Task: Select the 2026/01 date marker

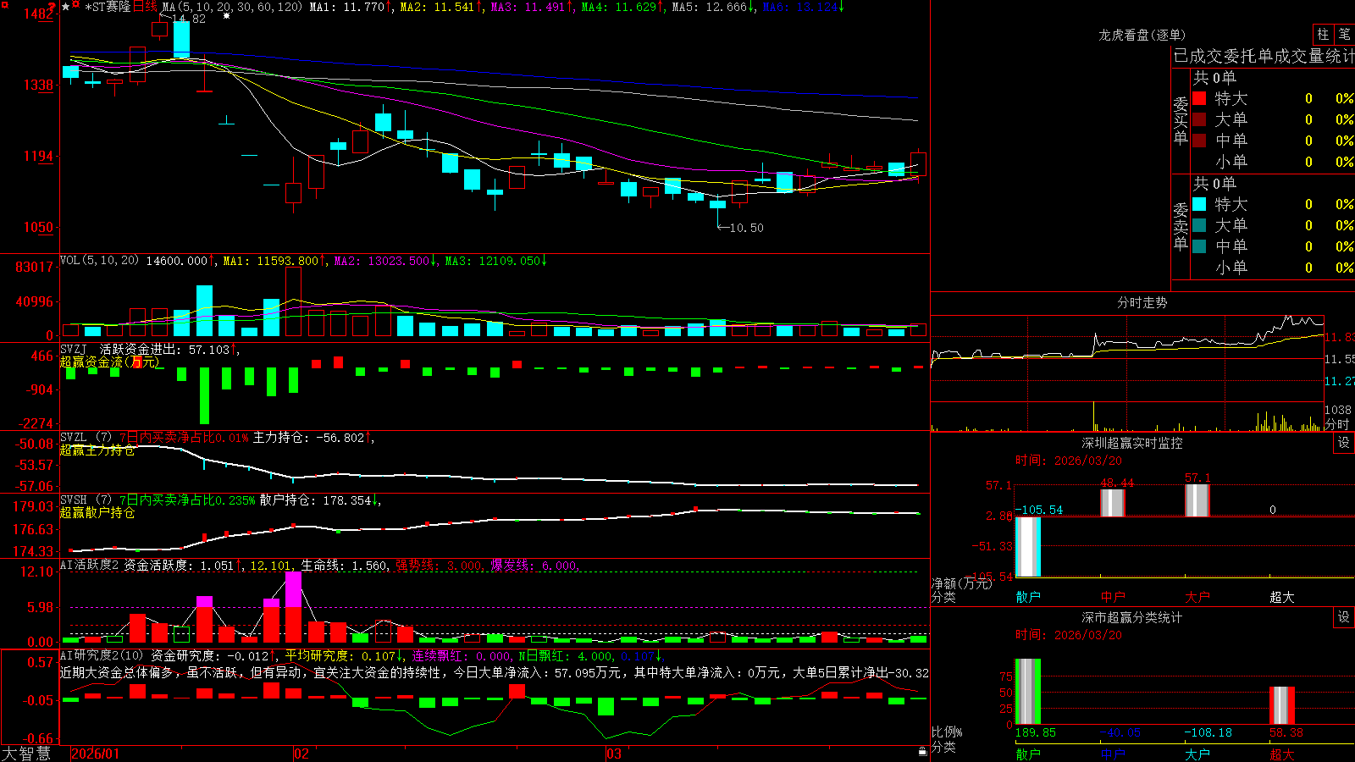Action: point(96,754)
